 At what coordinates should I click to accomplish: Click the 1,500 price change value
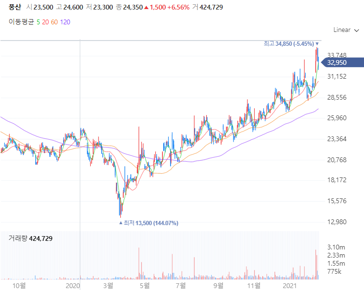tap(158, 8)
